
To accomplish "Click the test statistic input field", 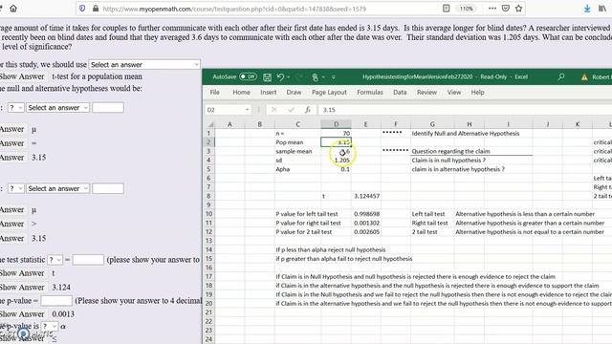I will (x=88, y=260).
